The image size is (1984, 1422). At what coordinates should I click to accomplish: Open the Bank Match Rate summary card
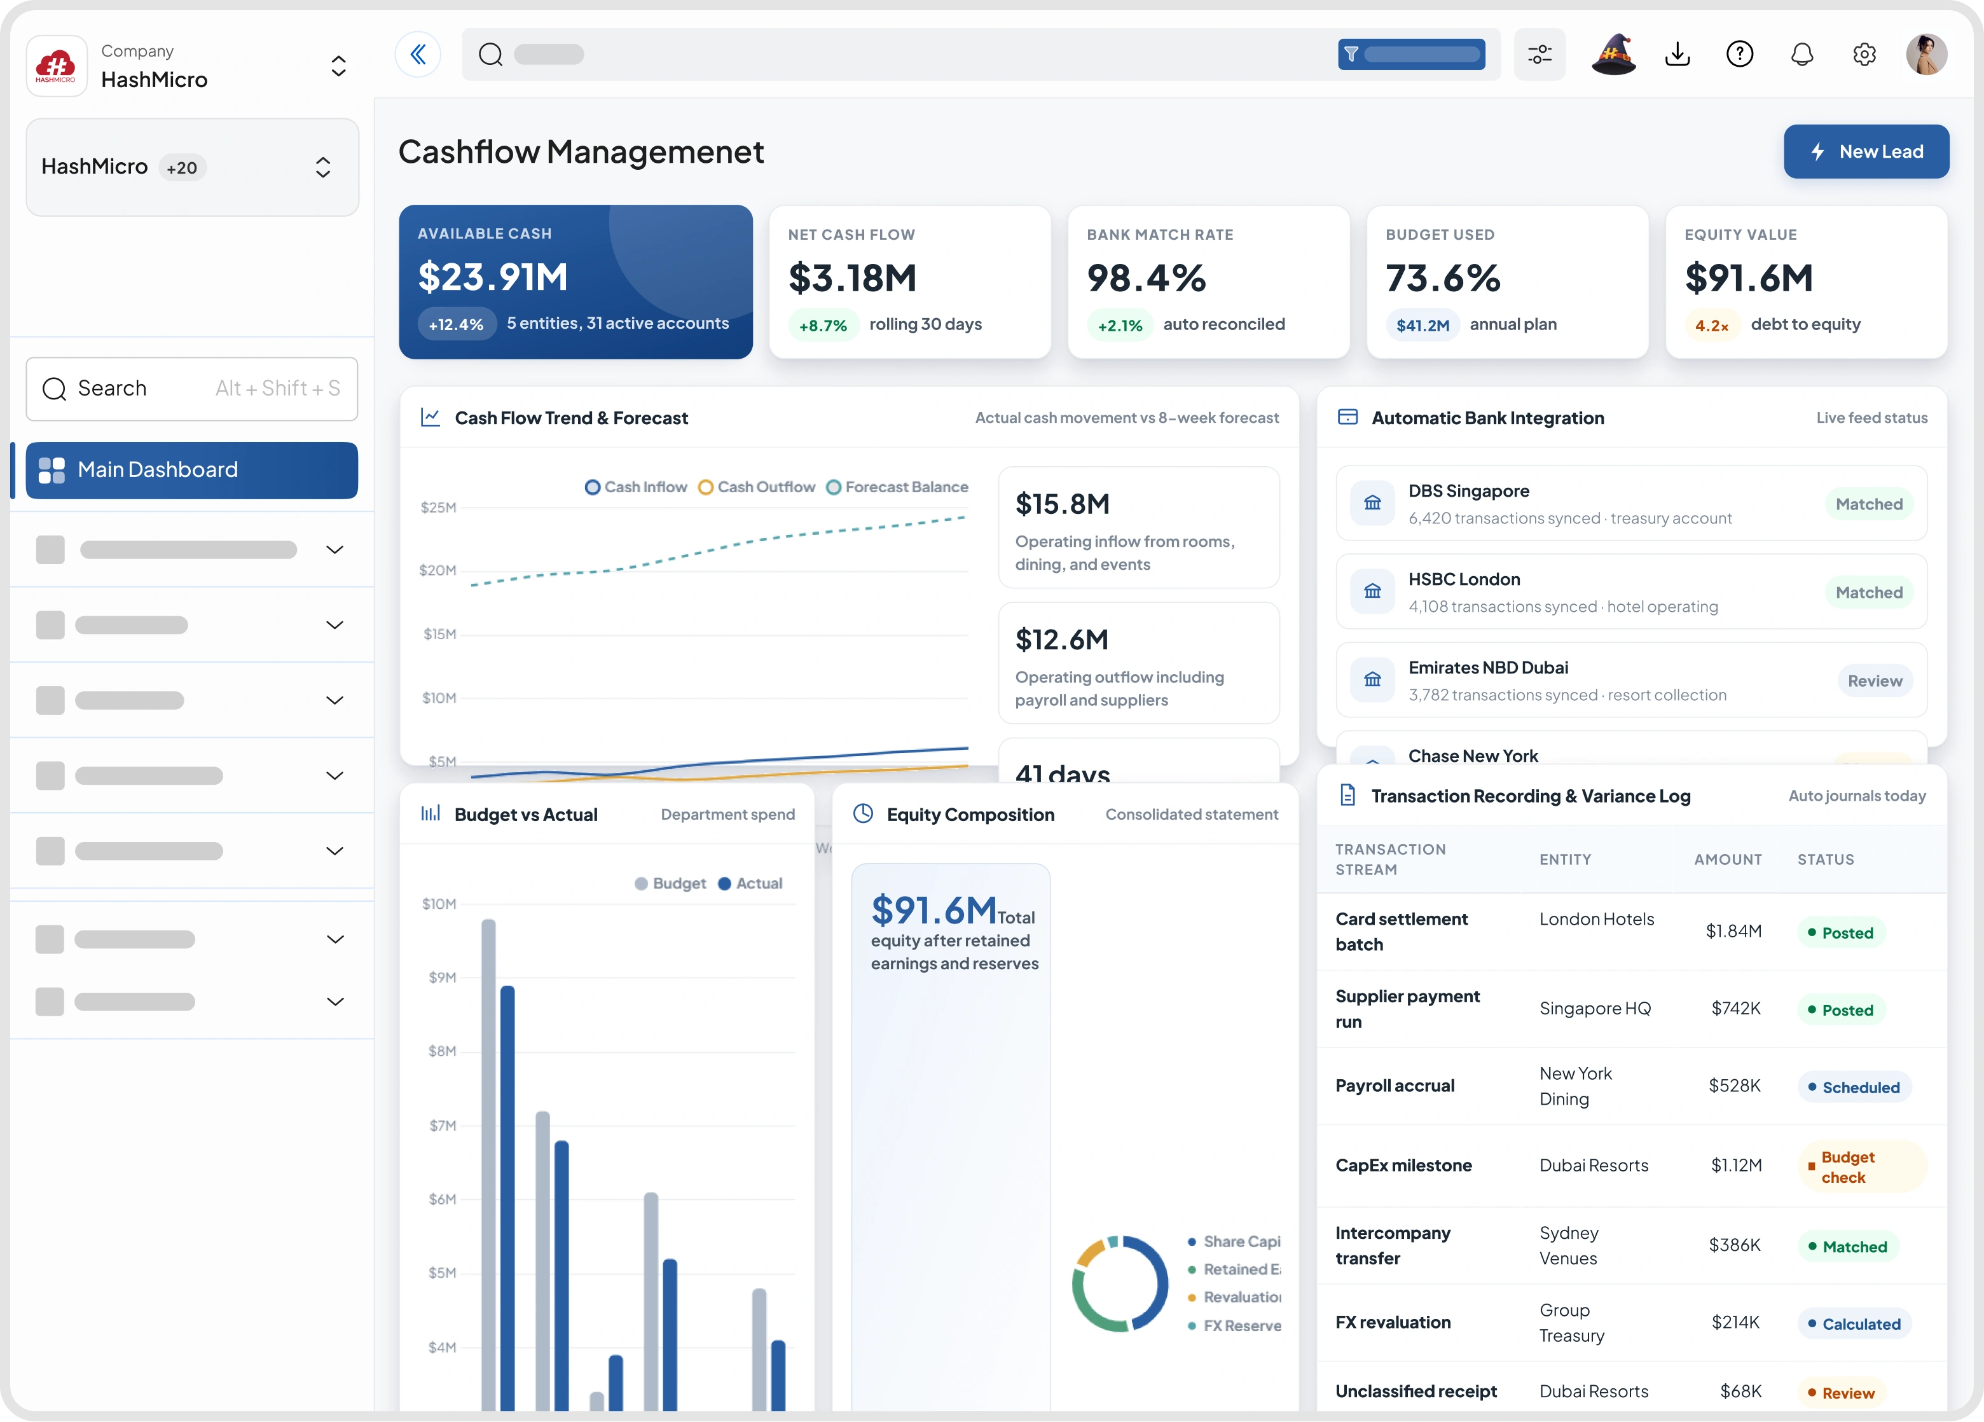tap(1209, 282)
